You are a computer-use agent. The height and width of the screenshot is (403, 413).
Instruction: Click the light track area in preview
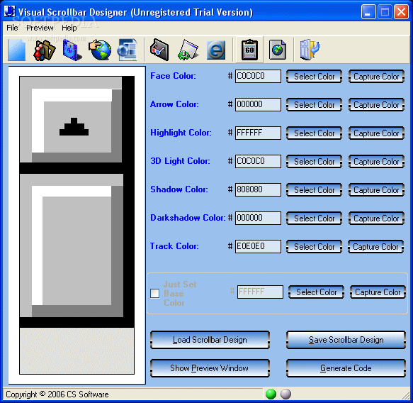click(x=77, y=350)
